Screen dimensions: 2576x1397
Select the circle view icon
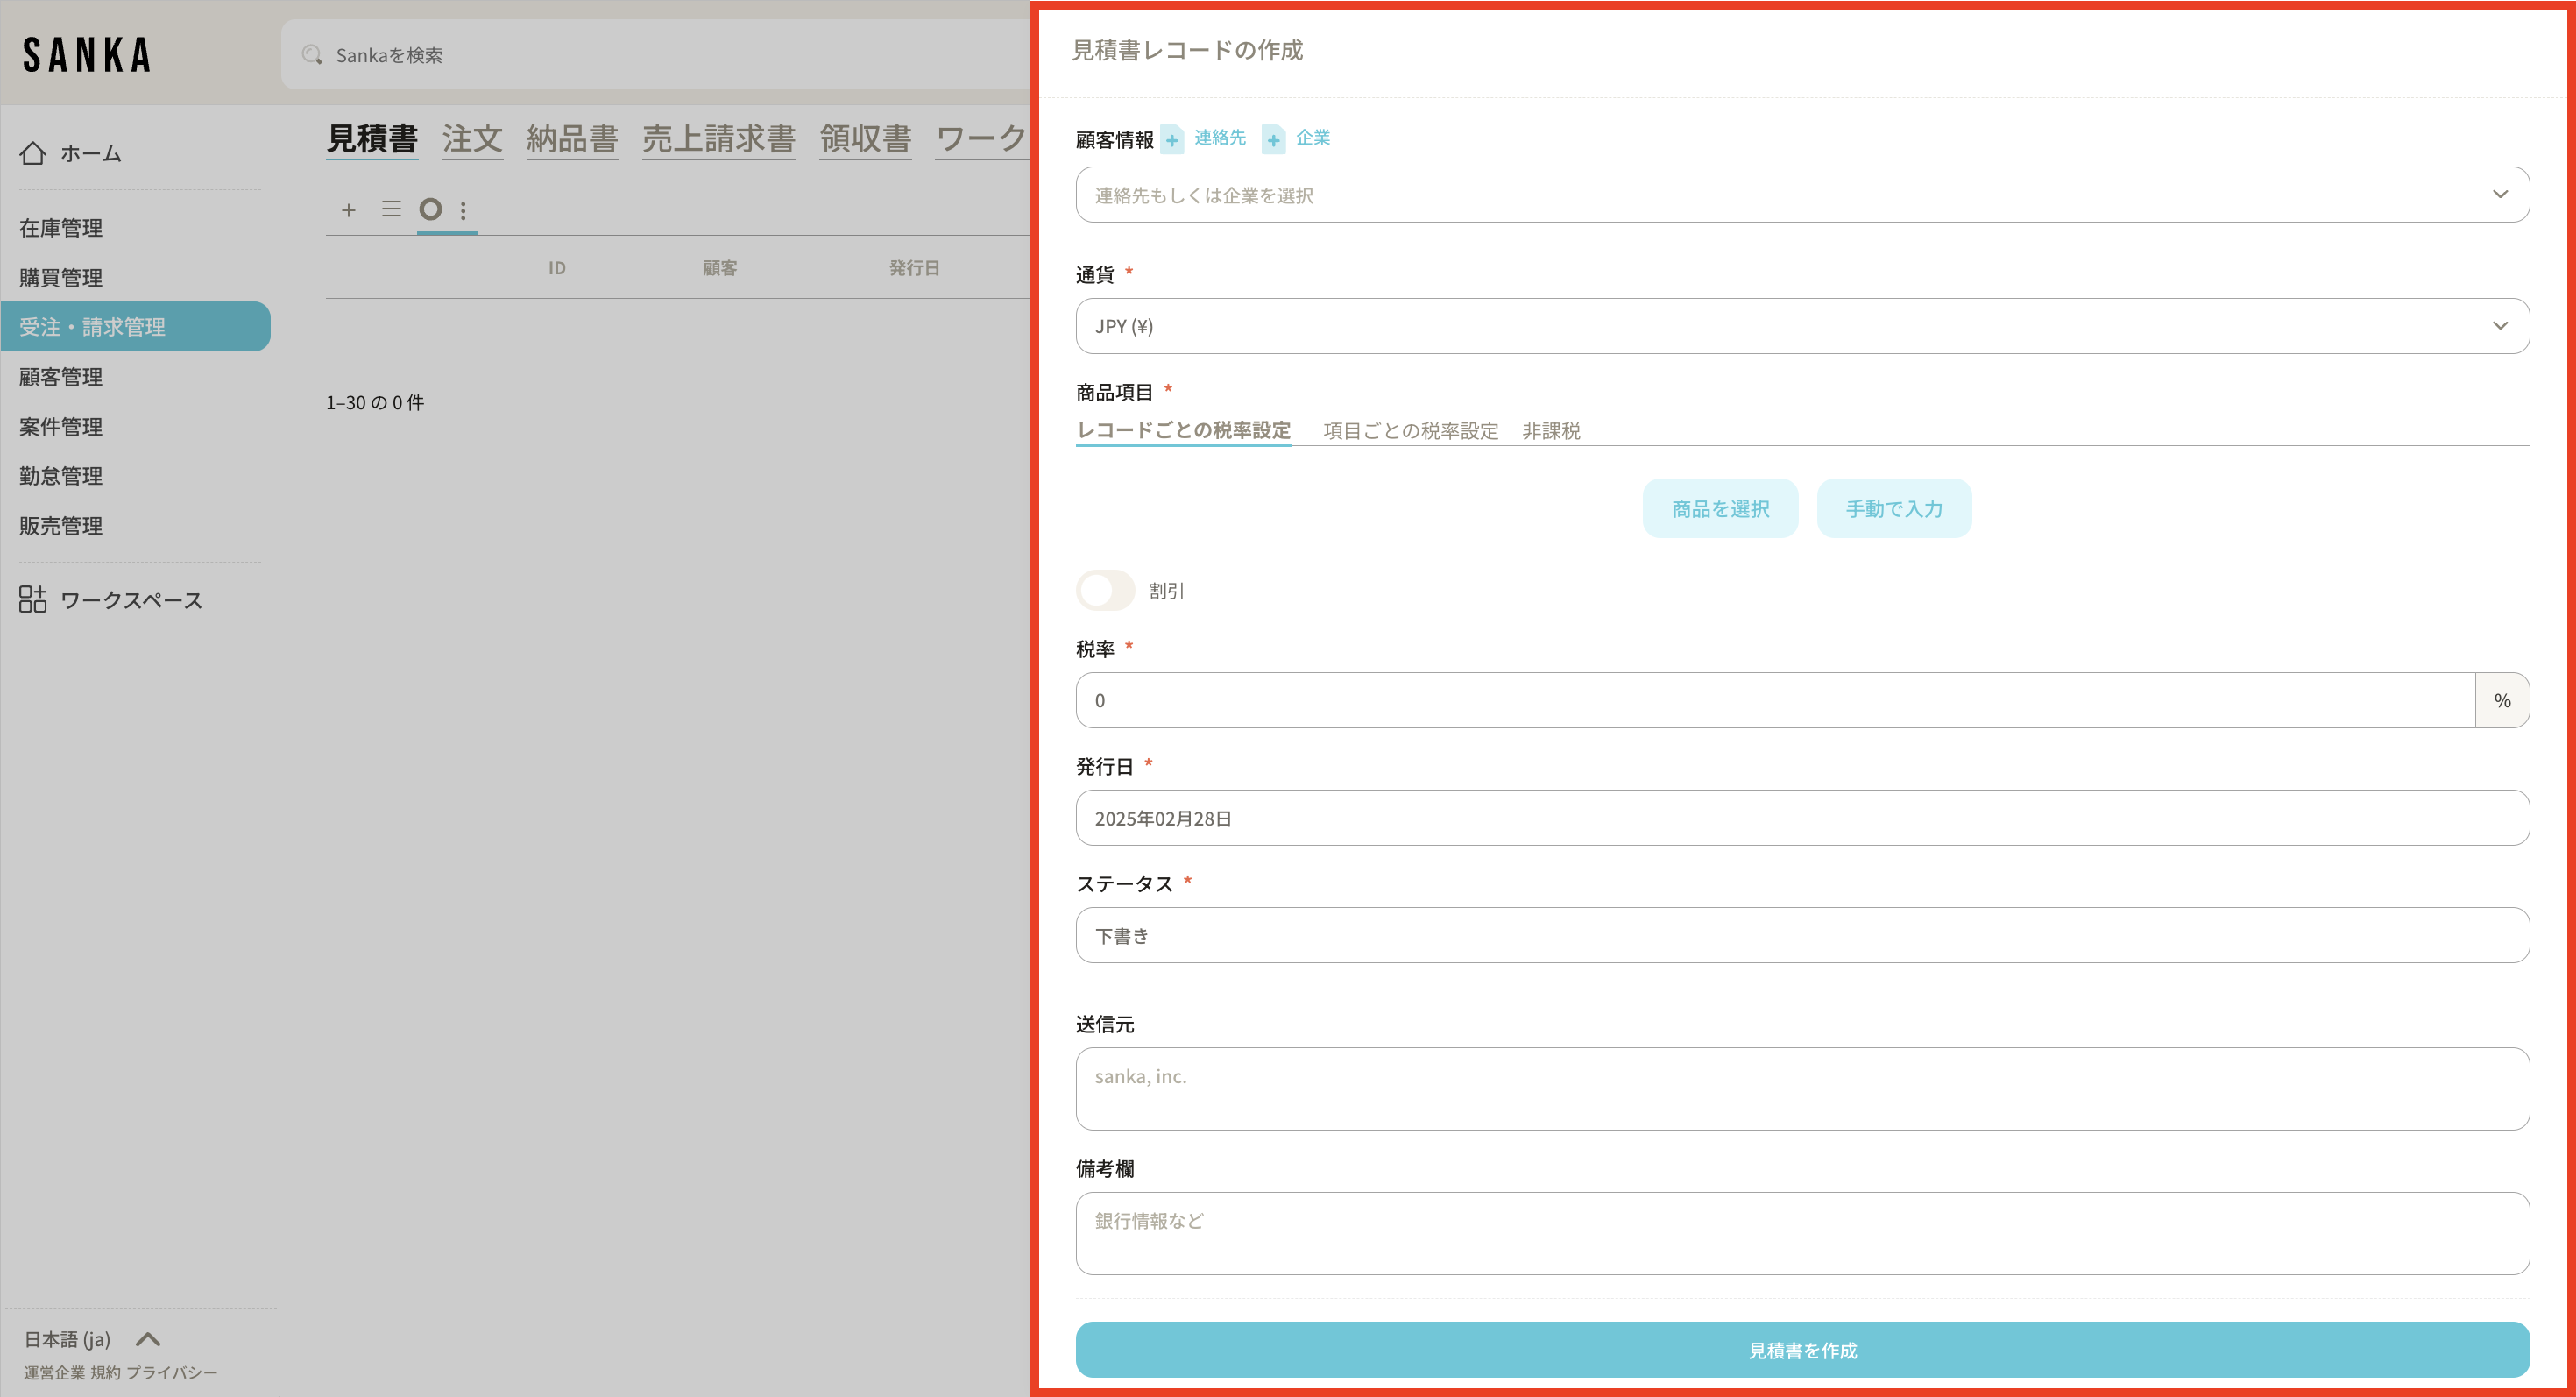[x=430, y=209]
